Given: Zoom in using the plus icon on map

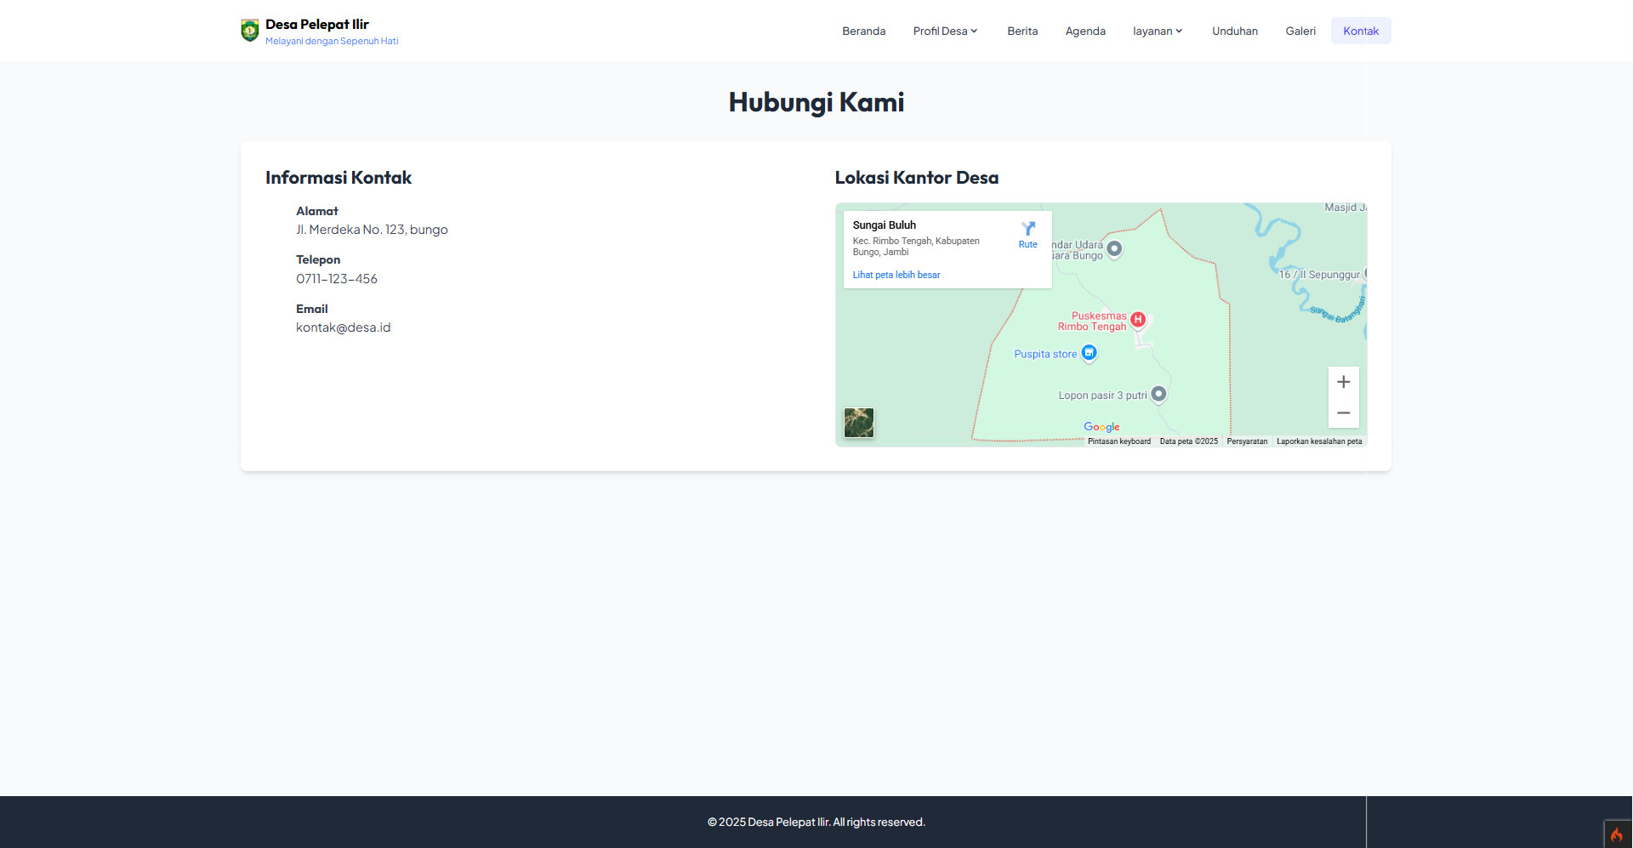Looking at the screenshot, I should (1344, 382).
